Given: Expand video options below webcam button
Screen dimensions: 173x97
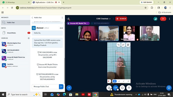Looking at the screenshot, I should 118,90.
